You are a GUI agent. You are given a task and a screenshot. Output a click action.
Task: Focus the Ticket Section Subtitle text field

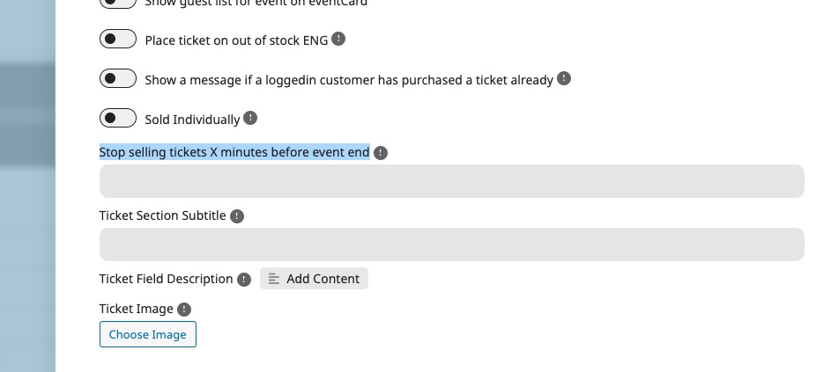pyautogui.click(x=452, y=244)
